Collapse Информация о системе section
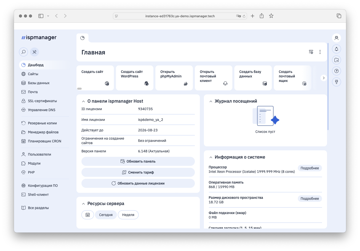The height and width of the screenshot is (251, 360). [211, 157]
